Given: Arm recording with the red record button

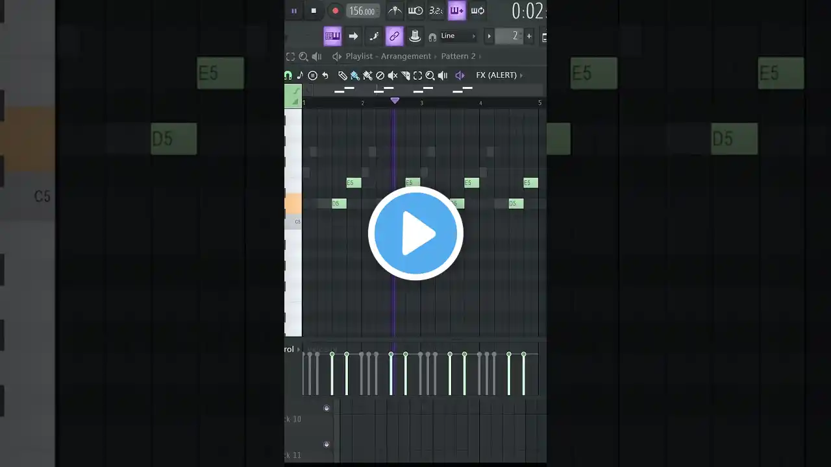Looking at the screenshot, I should [335, 10].
